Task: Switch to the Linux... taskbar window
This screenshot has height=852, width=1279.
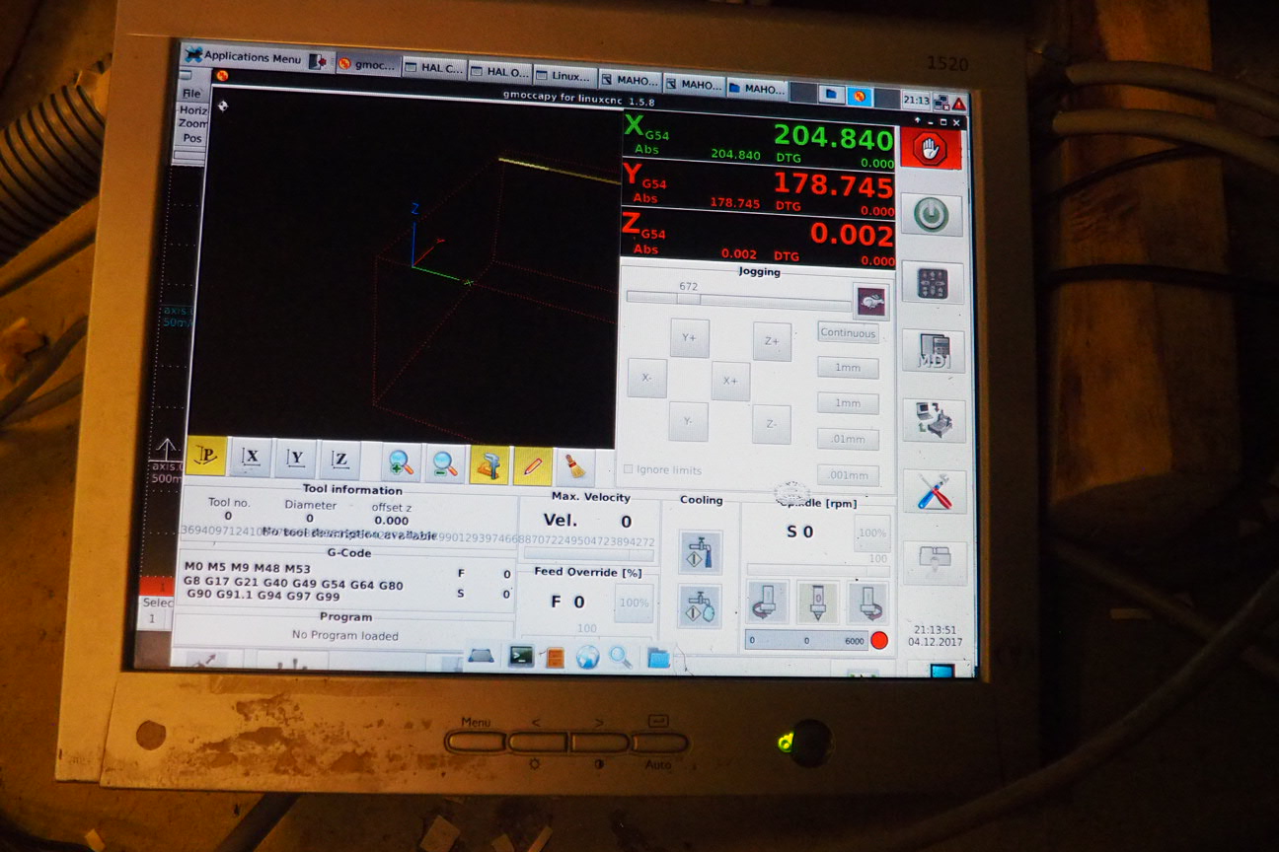Action: pyautogui.click(x=564, y=75)
